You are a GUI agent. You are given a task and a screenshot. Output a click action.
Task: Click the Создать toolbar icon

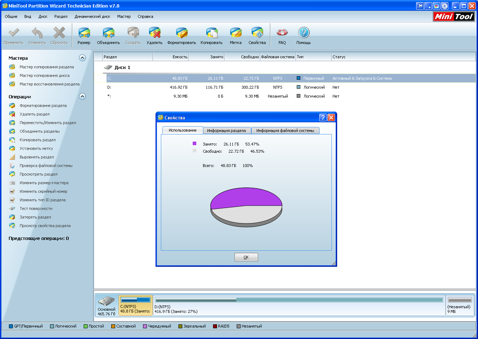coord(133,33)
